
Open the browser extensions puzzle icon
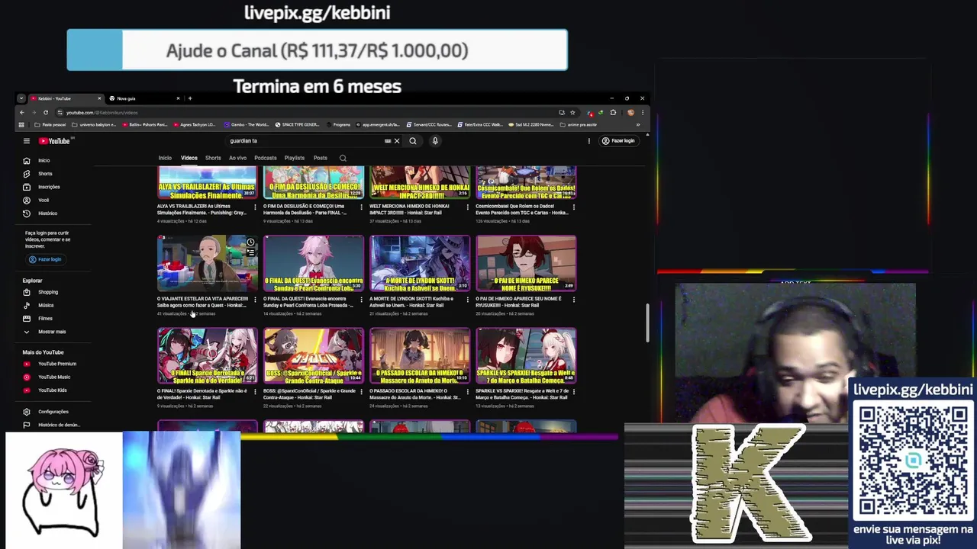pos(613,113)
